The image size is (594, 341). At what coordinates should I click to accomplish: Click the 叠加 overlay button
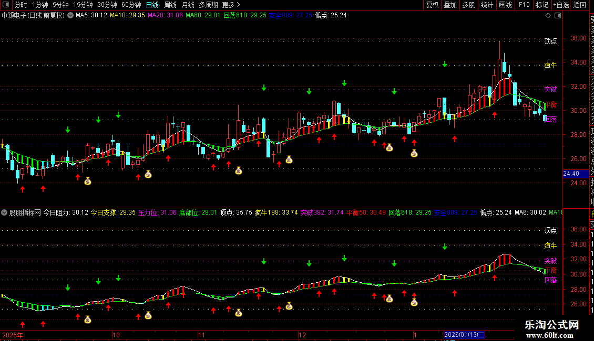pos(450,5)
